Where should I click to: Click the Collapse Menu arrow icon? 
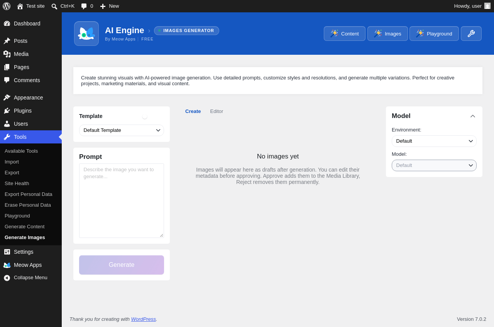pyautogui.click(x=7, y=278)
